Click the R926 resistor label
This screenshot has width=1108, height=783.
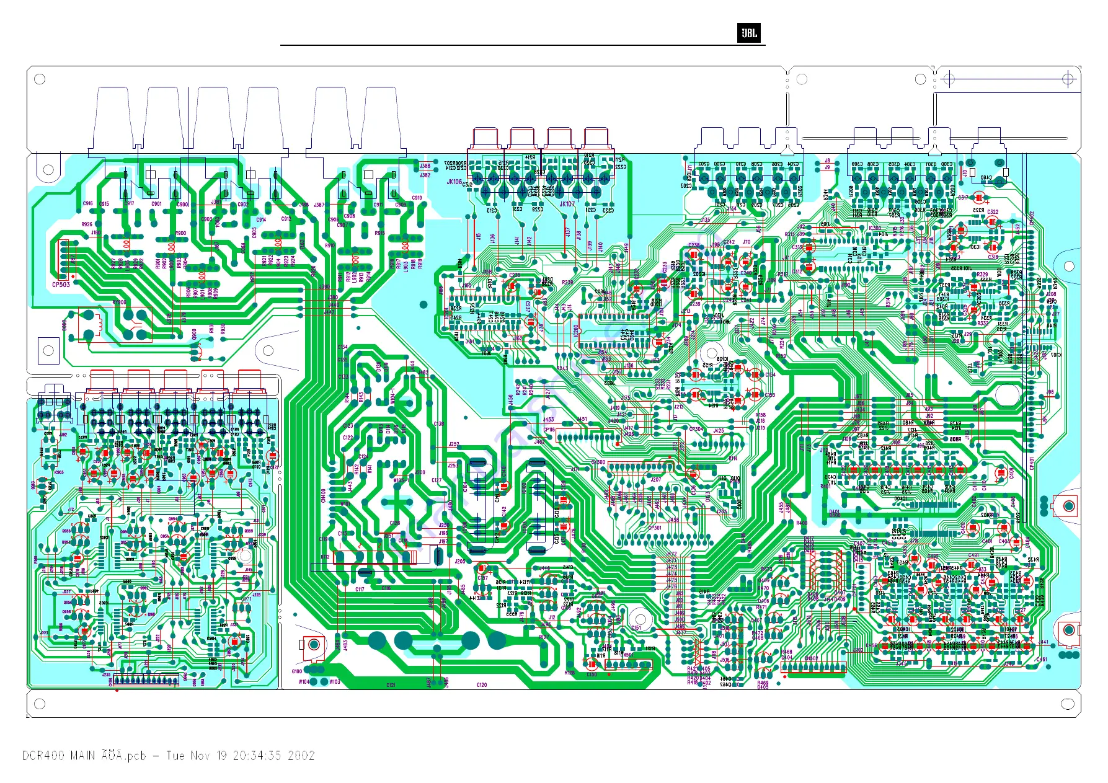click(x=87, y=224)
